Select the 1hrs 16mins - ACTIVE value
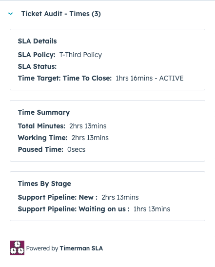Image resolution: width=215 pixels, height=267 pixels. point(150,78)
